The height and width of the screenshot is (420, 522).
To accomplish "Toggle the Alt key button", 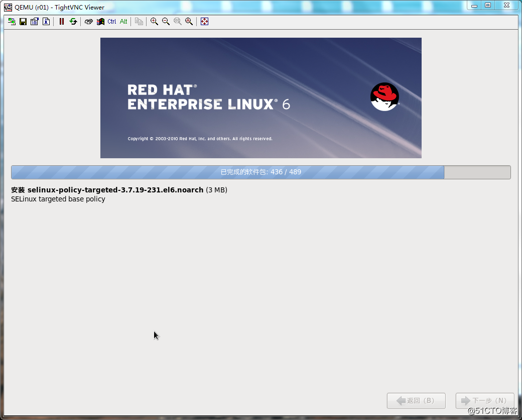I will click(x=123, y=22).
